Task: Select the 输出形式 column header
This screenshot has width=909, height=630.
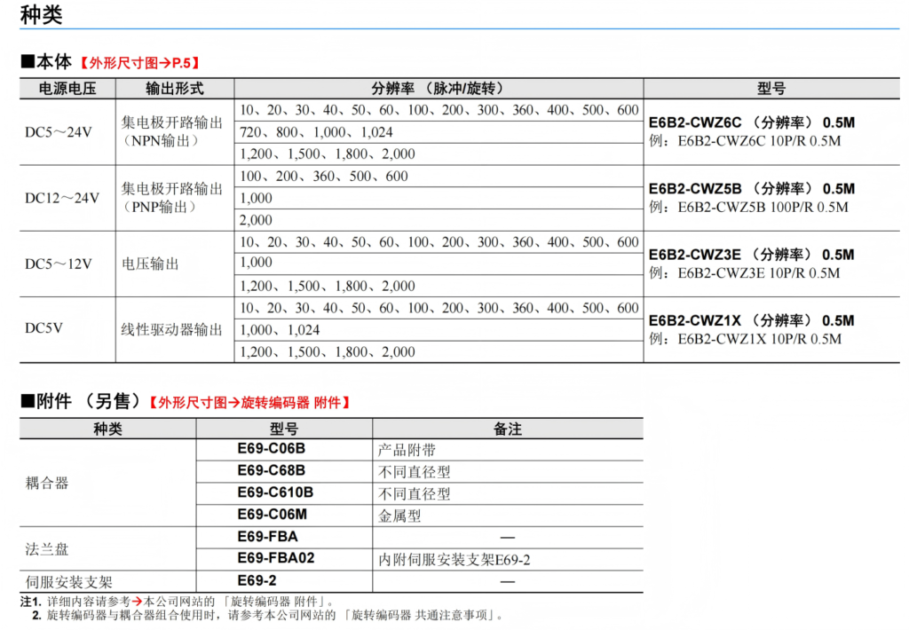Action: click(175, 89)
